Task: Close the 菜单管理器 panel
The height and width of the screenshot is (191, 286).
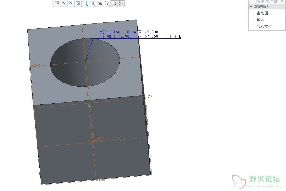Action: click(x=282, y=1)
